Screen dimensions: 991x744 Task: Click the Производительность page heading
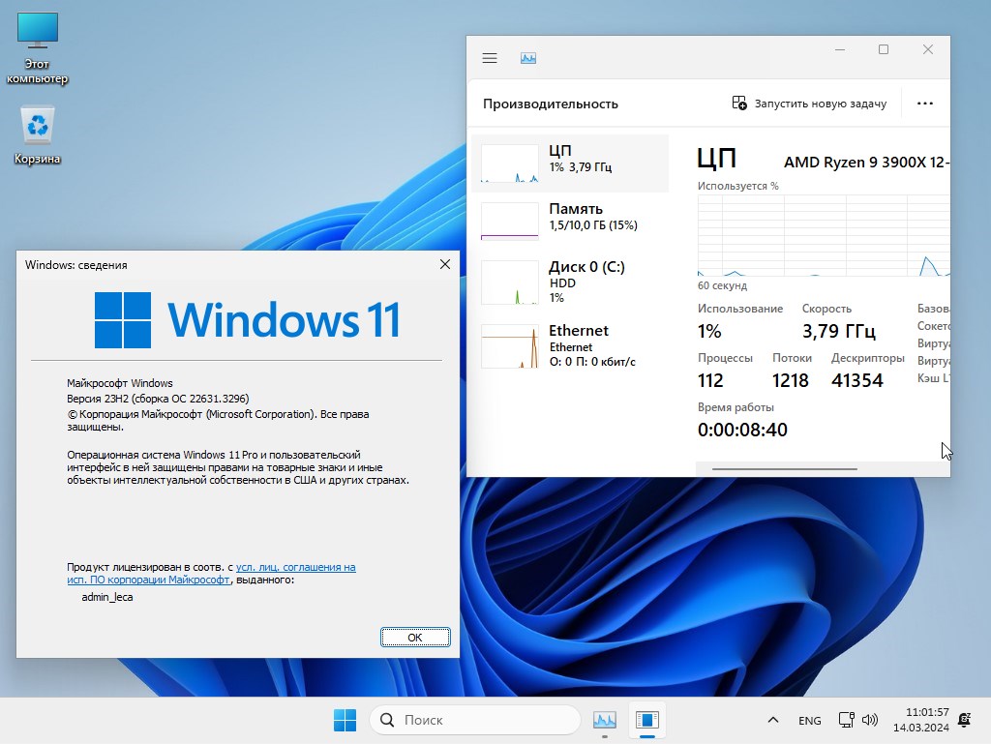tap(551, 104)
